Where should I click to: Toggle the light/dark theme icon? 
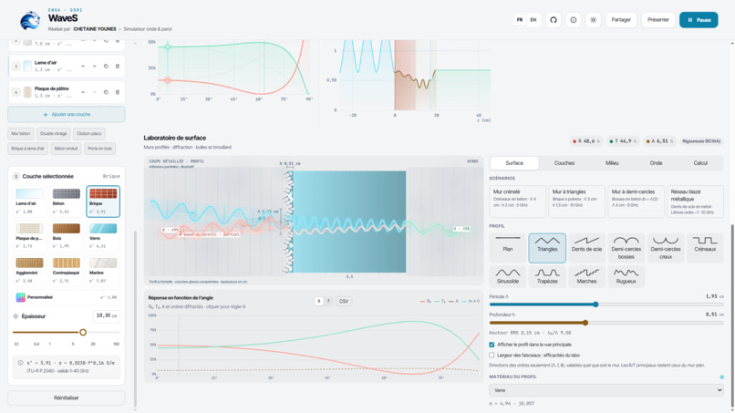[593, 20]
